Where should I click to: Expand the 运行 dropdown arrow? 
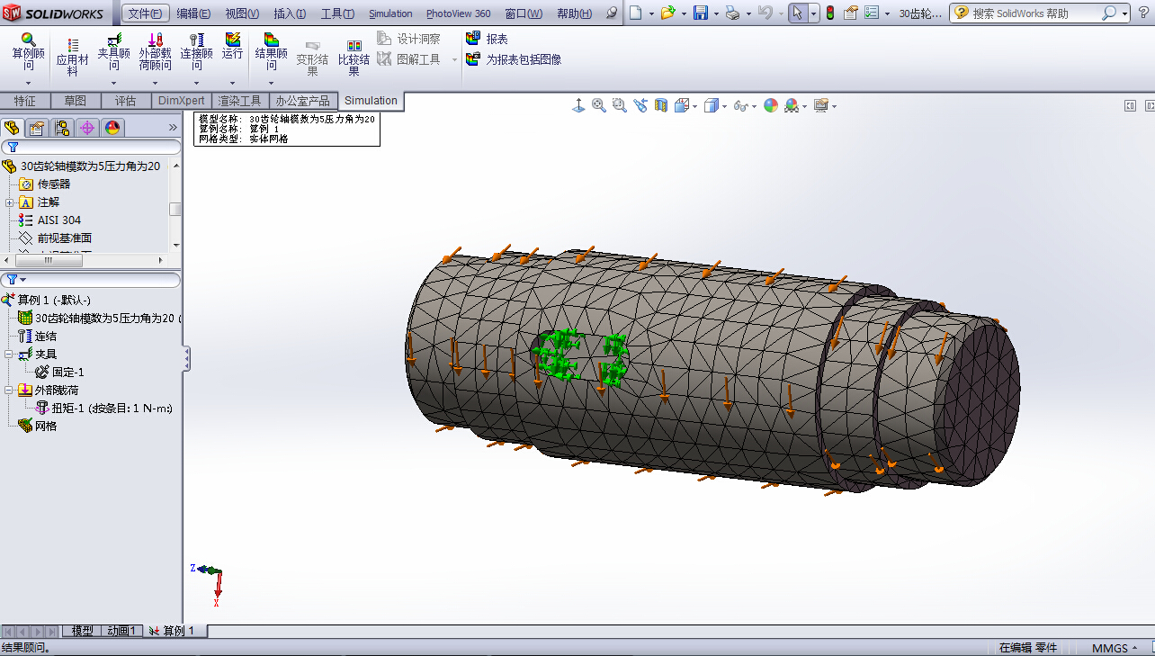232,83
